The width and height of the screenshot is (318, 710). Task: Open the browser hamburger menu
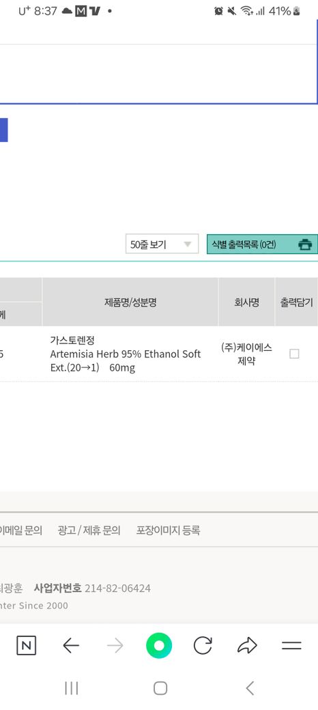coord(291,646)
